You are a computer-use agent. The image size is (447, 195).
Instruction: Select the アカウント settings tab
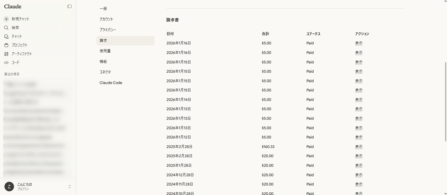click(x=125, y=19)
